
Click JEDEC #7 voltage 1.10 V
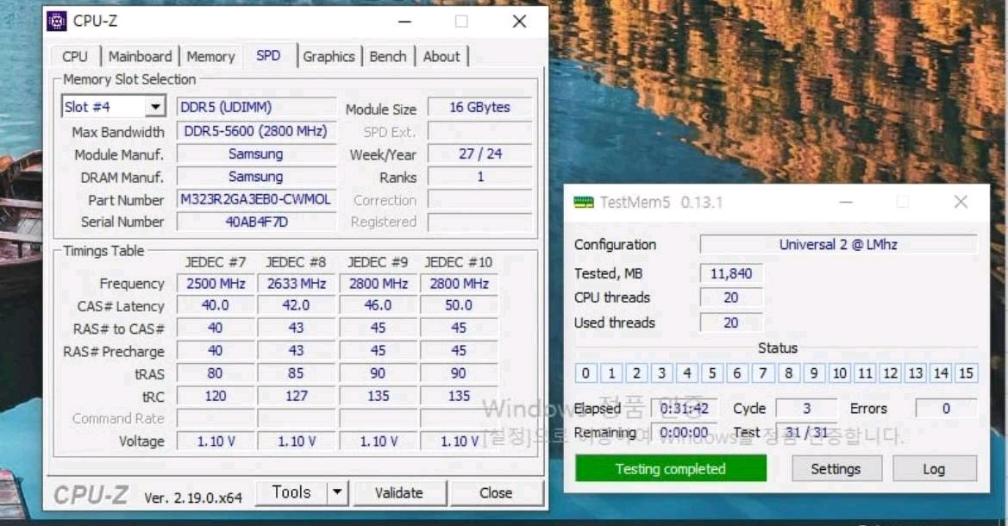tap(216, 441)
